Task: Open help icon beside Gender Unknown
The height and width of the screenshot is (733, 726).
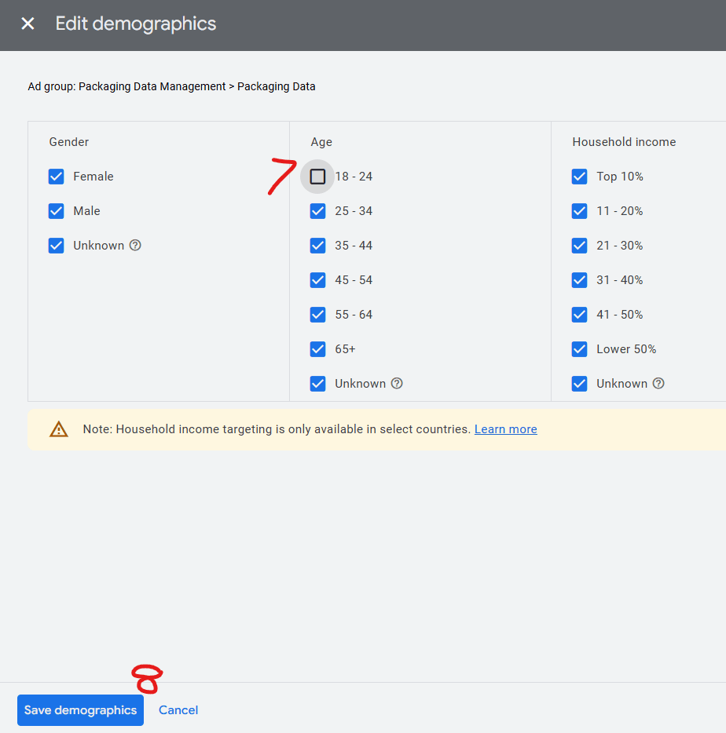Action: point(135,245)
